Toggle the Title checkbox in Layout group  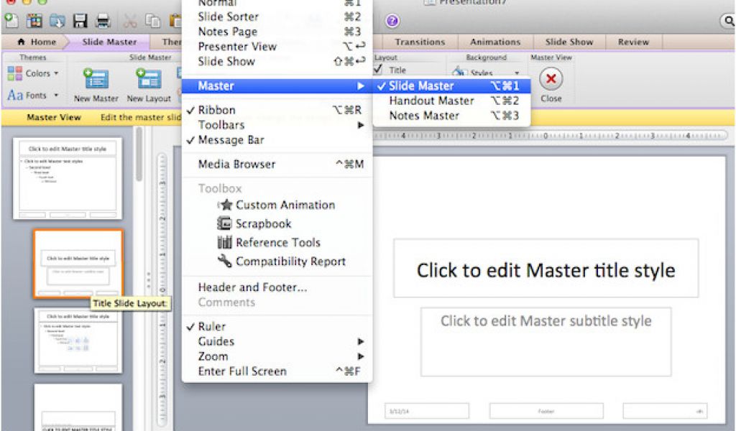[x=377, y=70]
